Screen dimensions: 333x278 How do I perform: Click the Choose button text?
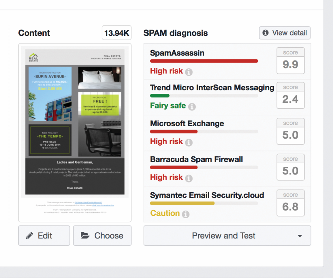point(109,236)
